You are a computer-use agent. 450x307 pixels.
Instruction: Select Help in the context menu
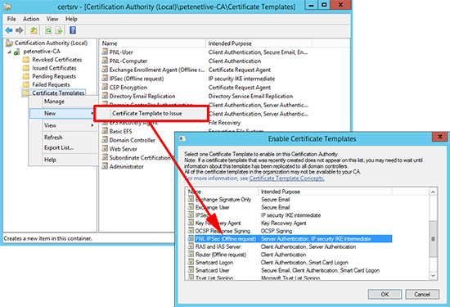point(50,160)
